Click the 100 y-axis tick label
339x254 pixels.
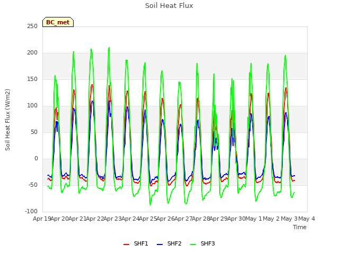(32, 106)
